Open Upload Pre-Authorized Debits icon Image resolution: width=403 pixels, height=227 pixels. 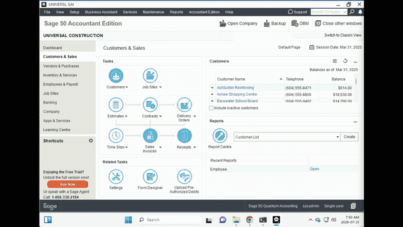[x=184, y=177]
